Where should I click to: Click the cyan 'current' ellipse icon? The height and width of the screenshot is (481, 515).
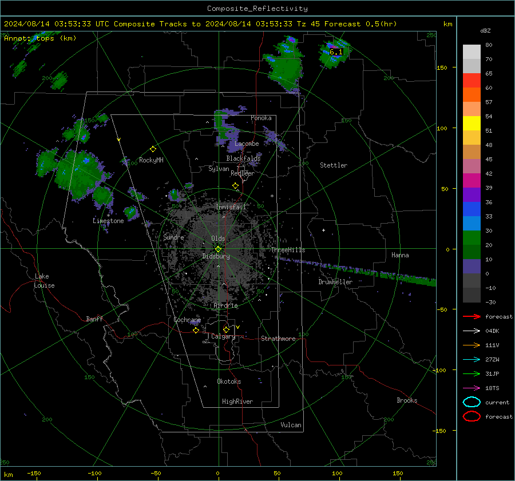[x=472, y=402]
